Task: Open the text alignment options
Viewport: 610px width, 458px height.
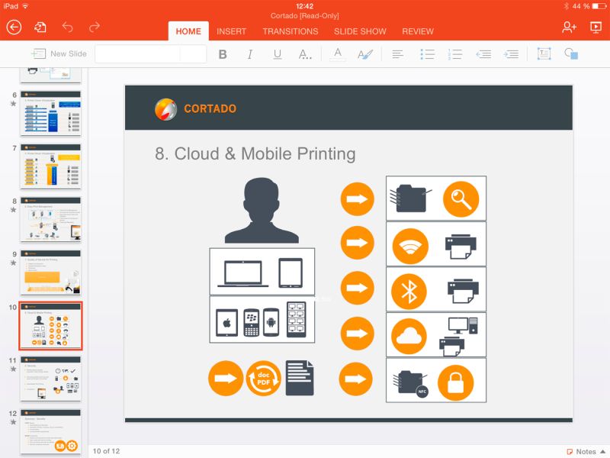Action: [397, 53]
